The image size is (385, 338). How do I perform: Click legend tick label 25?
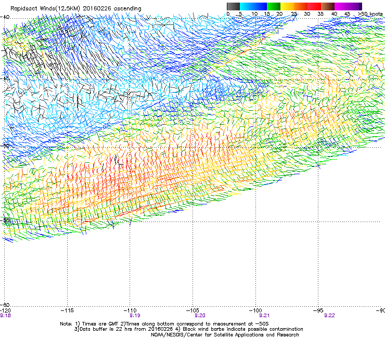click(x=294, y=14)
